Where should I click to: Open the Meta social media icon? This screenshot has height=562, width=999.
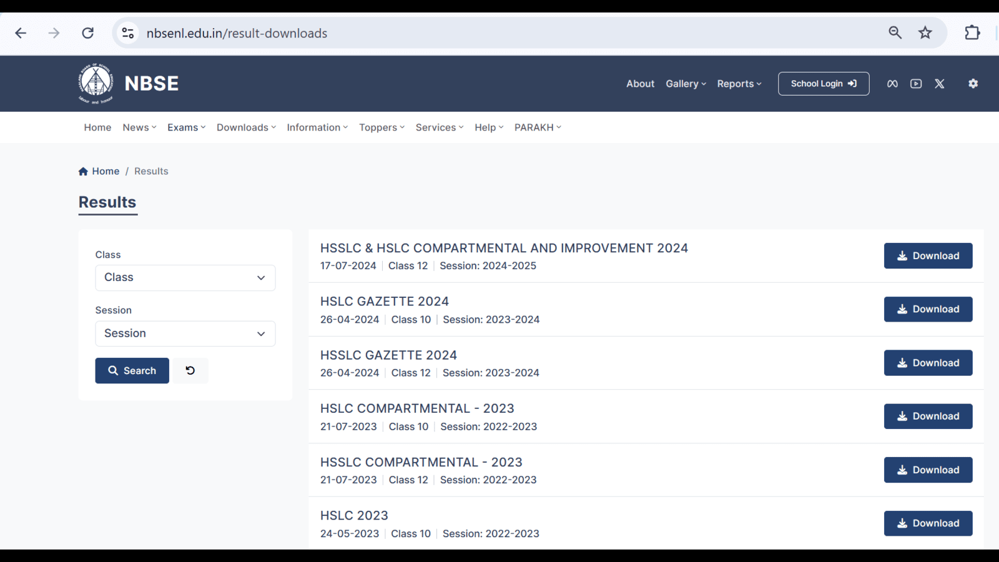892,84
